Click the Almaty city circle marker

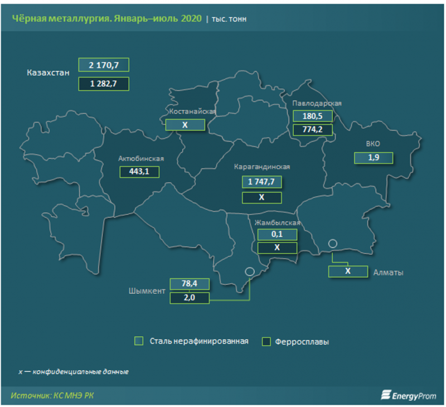pyautogui.click(x=333, y=244)
